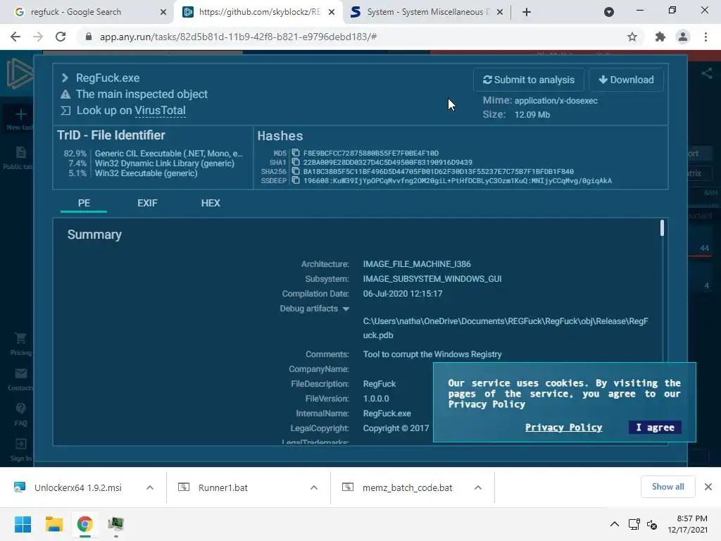Open a new browser tab
The width and height of the screenshot is (721, 541).
527,12
